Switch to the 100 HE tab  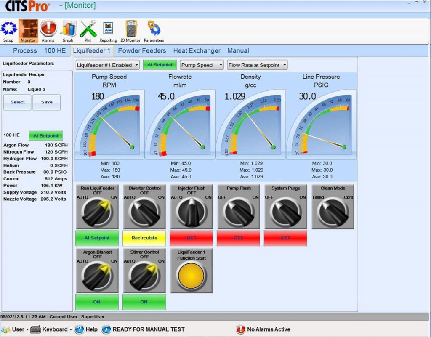(x=55, y=50)
